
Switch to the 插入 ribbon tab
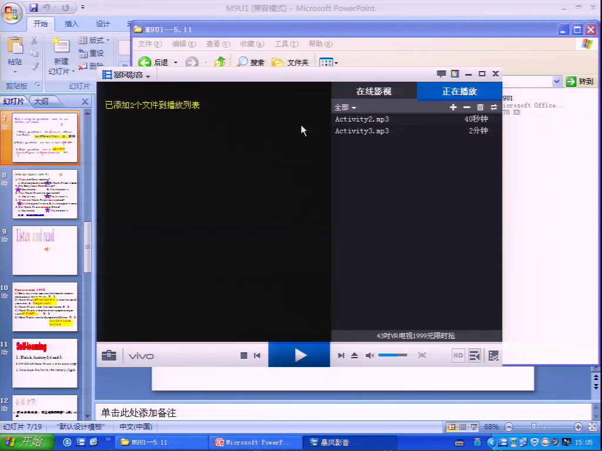pos(71,23)
